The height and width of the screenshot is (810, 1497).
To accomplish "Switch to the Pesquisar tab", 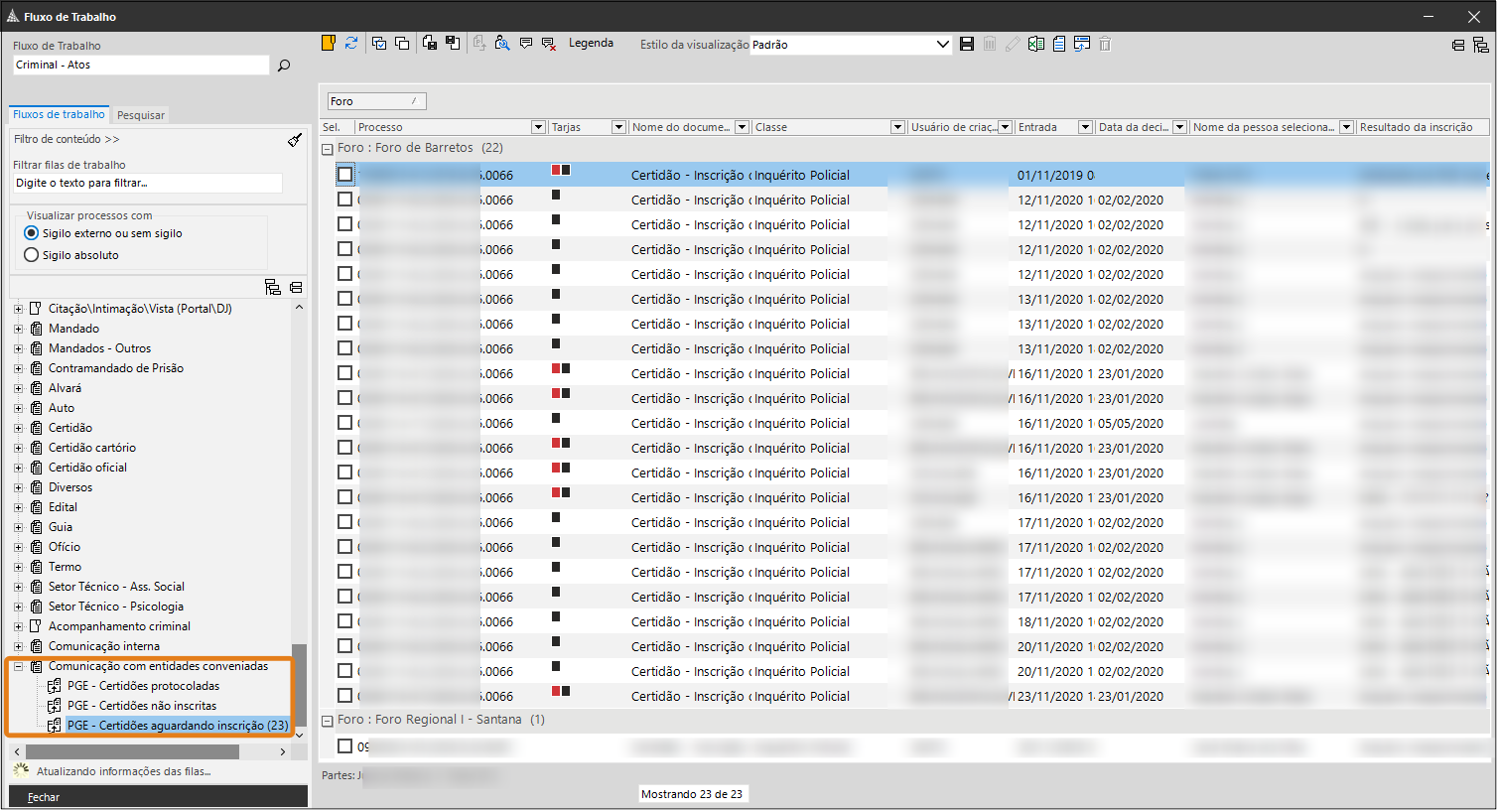I will click(x=141, y=115).
